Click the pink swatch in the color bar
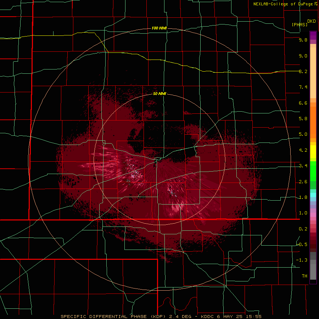This screenshot has height=319, width=319. (313, 215)
